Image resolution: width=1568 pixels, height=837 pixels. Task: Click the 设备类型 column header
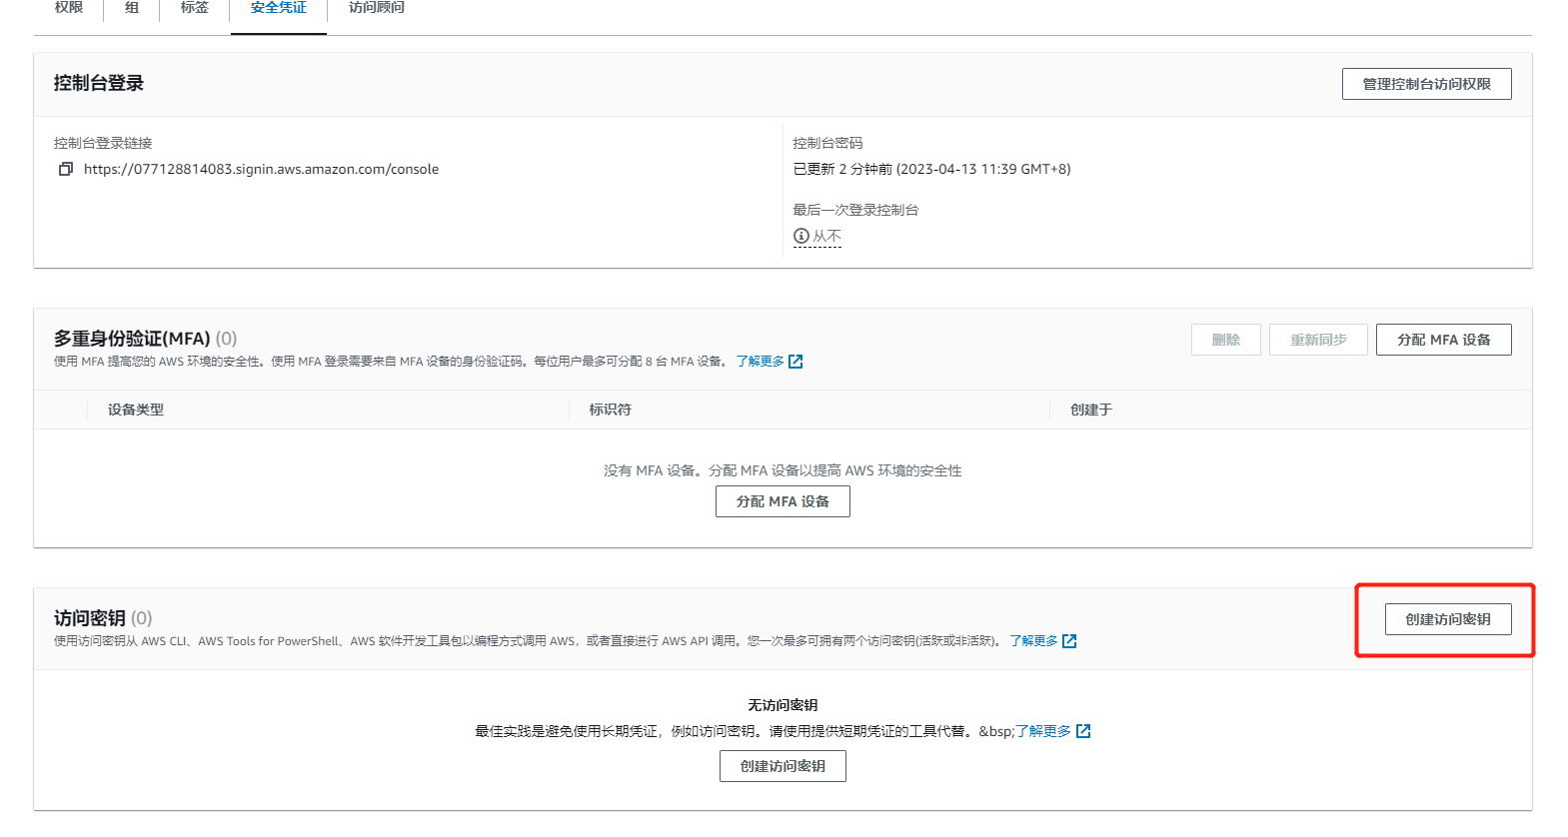[x=136, y=410]
